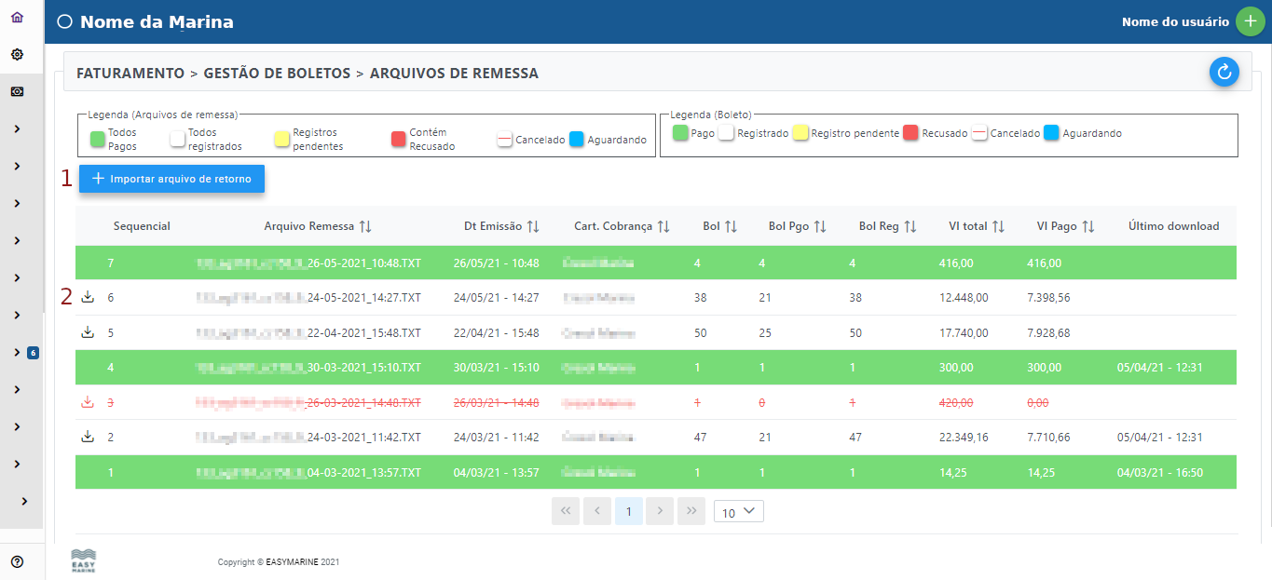Expand the first sidebar chevron menu
The image size is (1272, 580).
pos(18,129)
